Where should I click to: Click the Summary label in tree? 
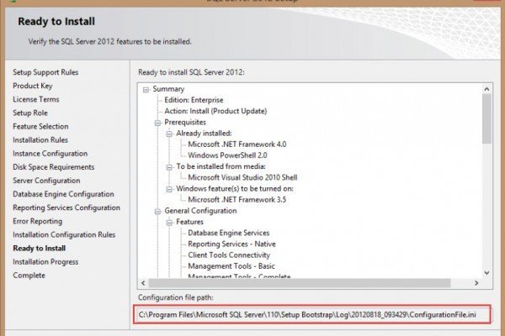coord(168,89)
